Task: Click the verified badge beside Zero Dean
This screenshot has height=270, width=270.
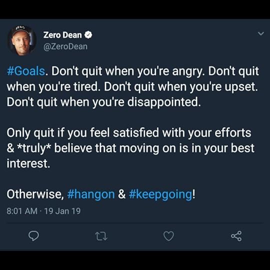Action: coord(88,35)
